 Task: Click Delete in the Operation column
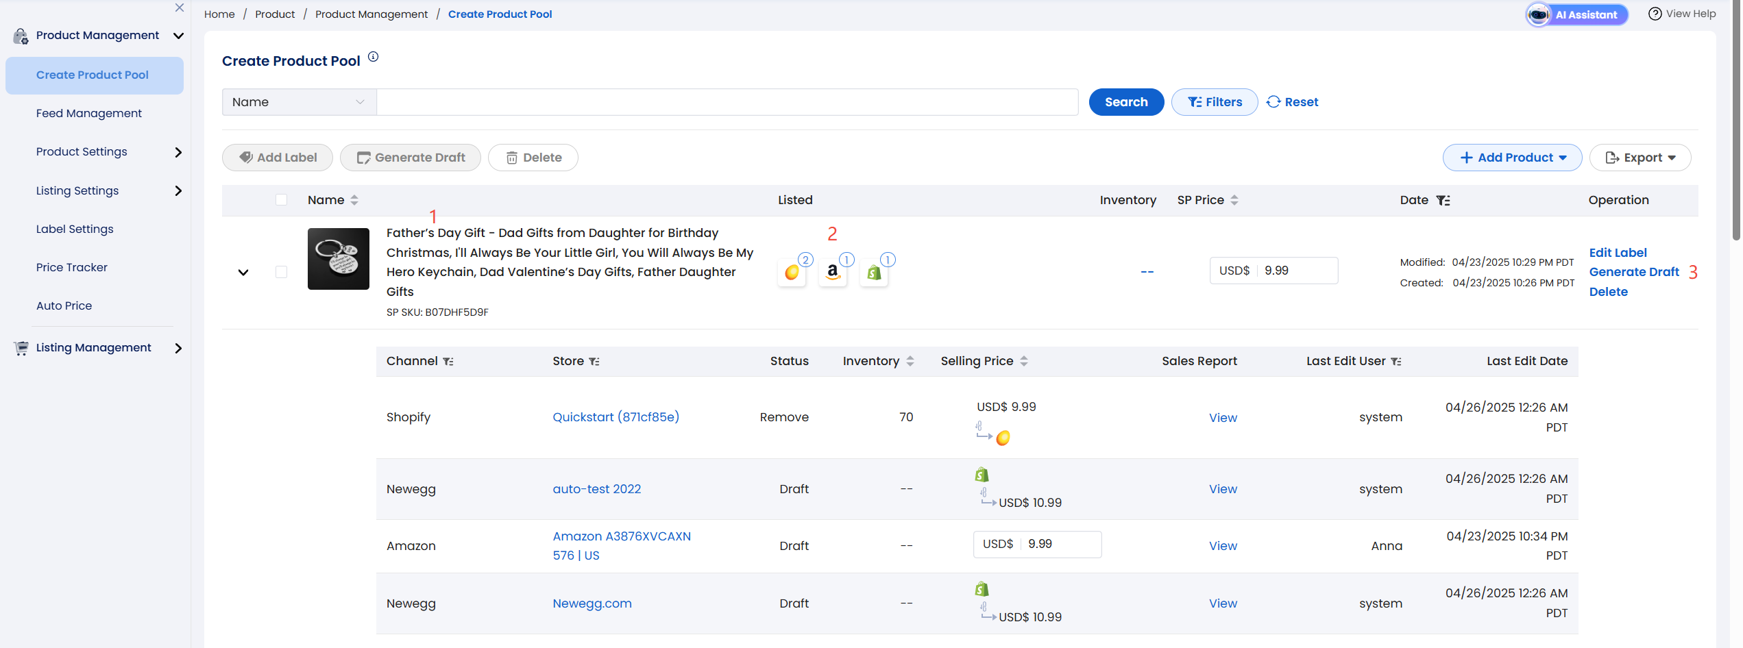1608,292
